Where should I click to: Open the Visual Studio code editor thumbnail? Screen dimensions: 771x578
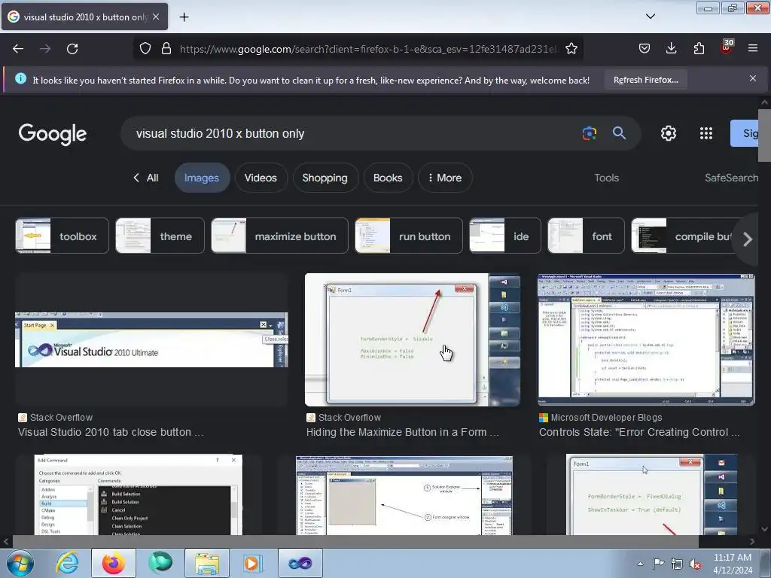pos(646,339)
